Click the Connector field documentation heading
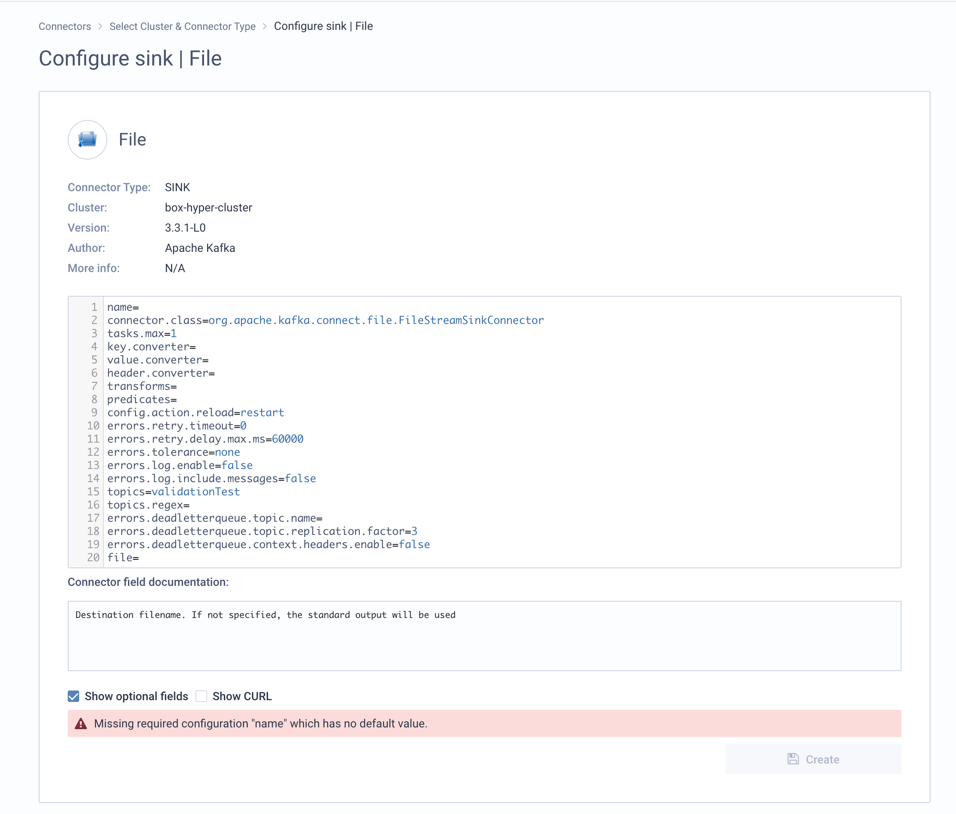The height and width of the screenshot is (814, 956). (x=148, y=582)
